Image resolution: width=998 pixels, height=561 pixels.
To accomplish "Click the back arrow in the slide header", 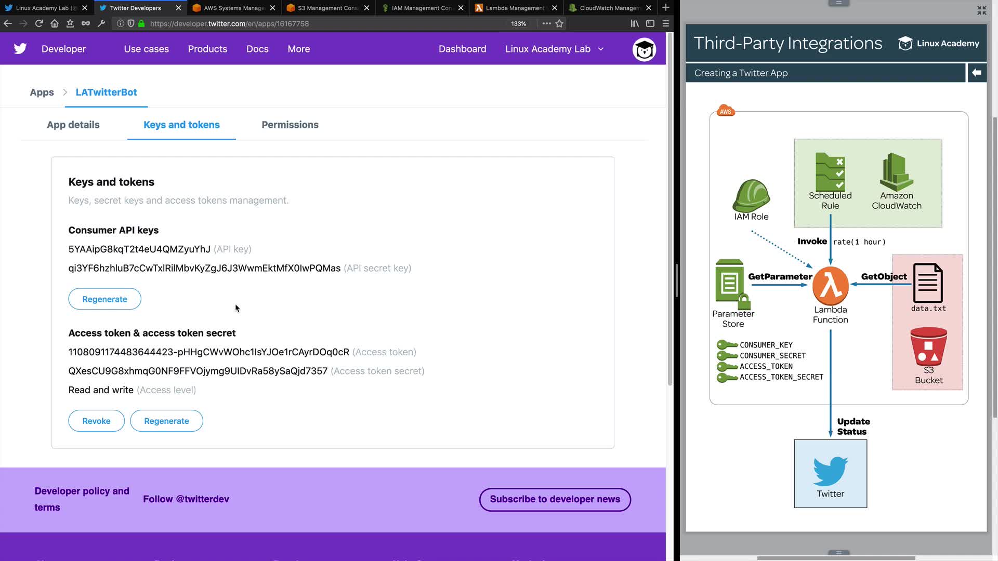I will pyautogui.click(x=977, y=73).
